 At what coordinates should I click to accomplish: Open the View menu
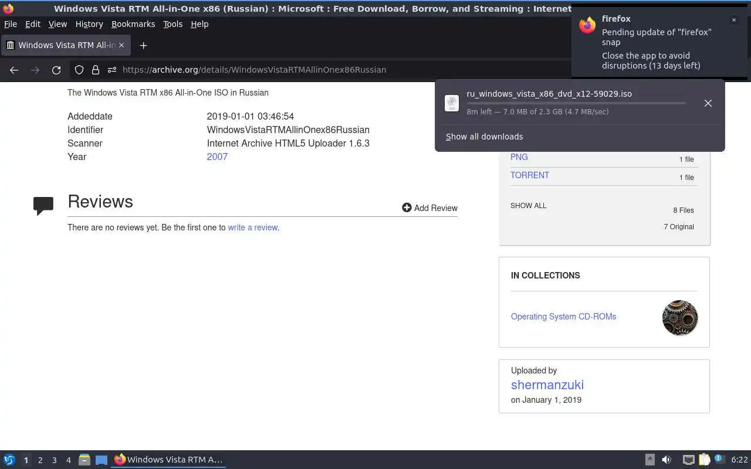[x=57, y=24]
